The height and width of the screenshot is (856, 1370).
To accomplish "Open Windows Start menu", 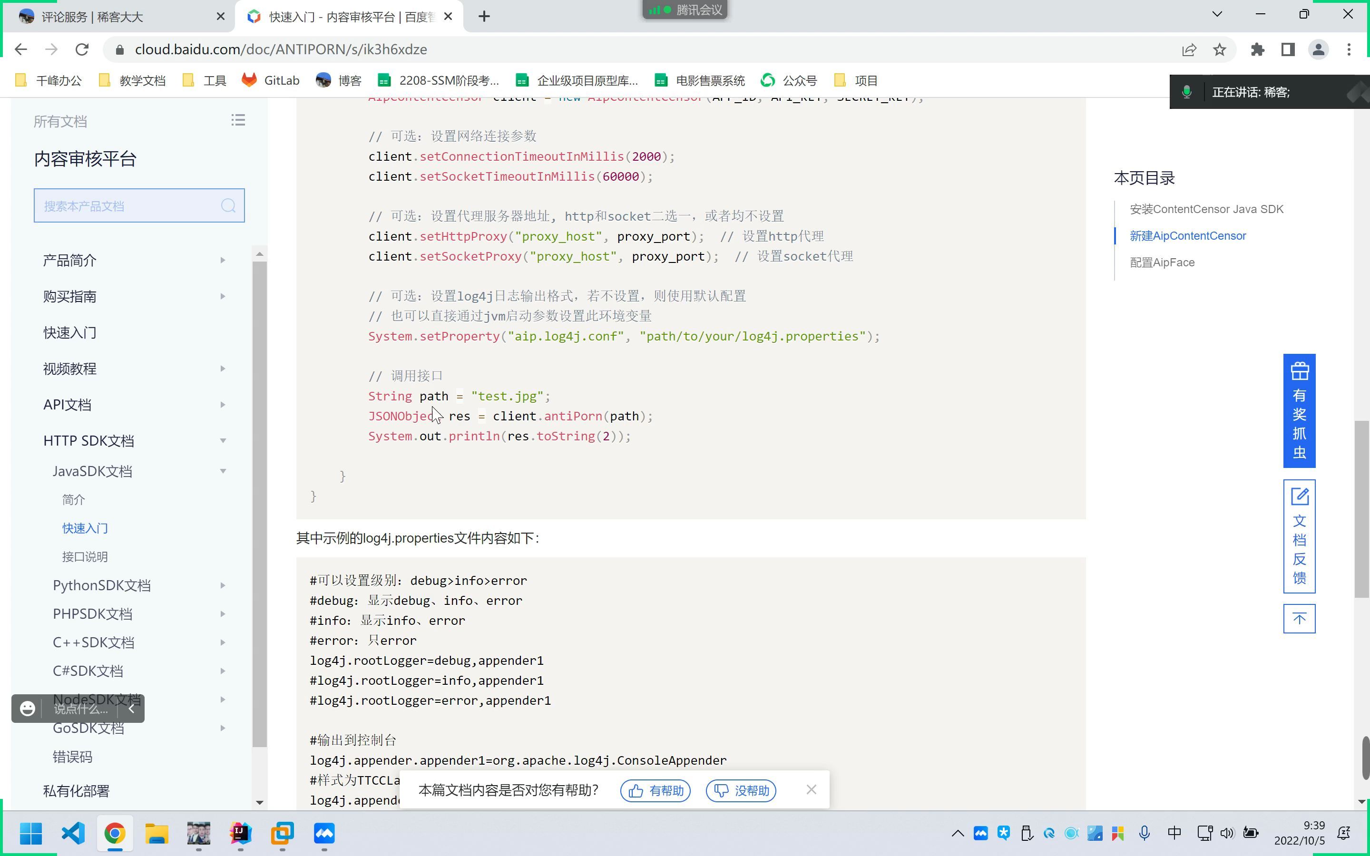I will [30, 833].
